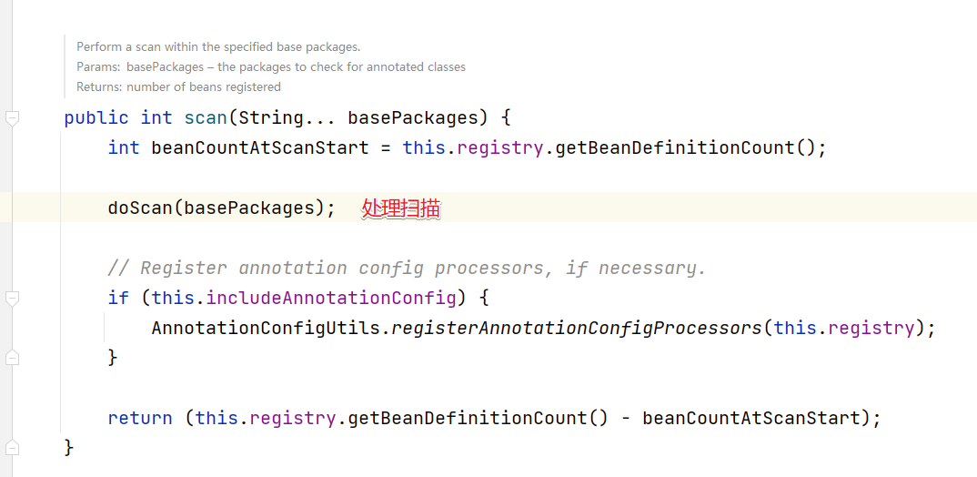Viewport: 977px width, 477px height.
Task: Click the return keyword
Action: pyautogui.click(x=139, y=418)
